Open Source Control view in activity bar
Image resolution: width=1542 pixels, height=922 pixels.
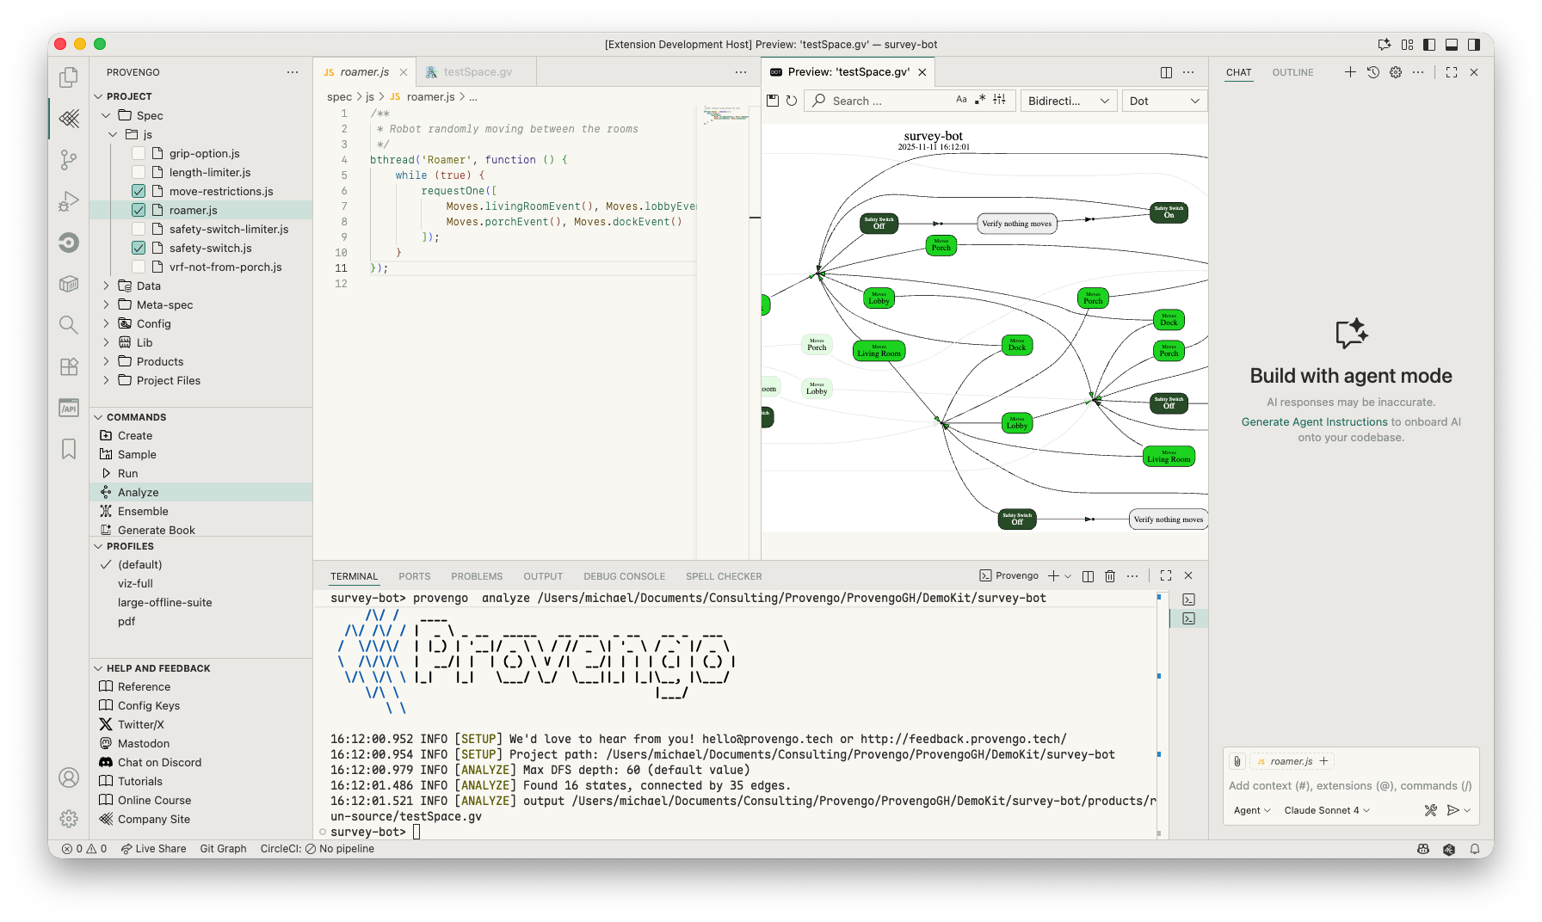tap(69, 159)
